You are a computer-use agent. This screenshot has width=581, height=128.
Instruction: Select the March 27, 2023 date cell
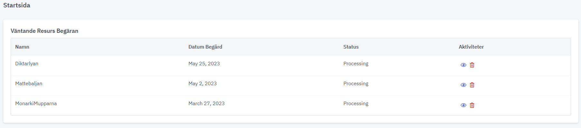coord(207,104)
